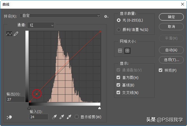Click the black point input slider
Image resolution: width=187 pixels, height=126 pixels.
[x=29, y=108]
